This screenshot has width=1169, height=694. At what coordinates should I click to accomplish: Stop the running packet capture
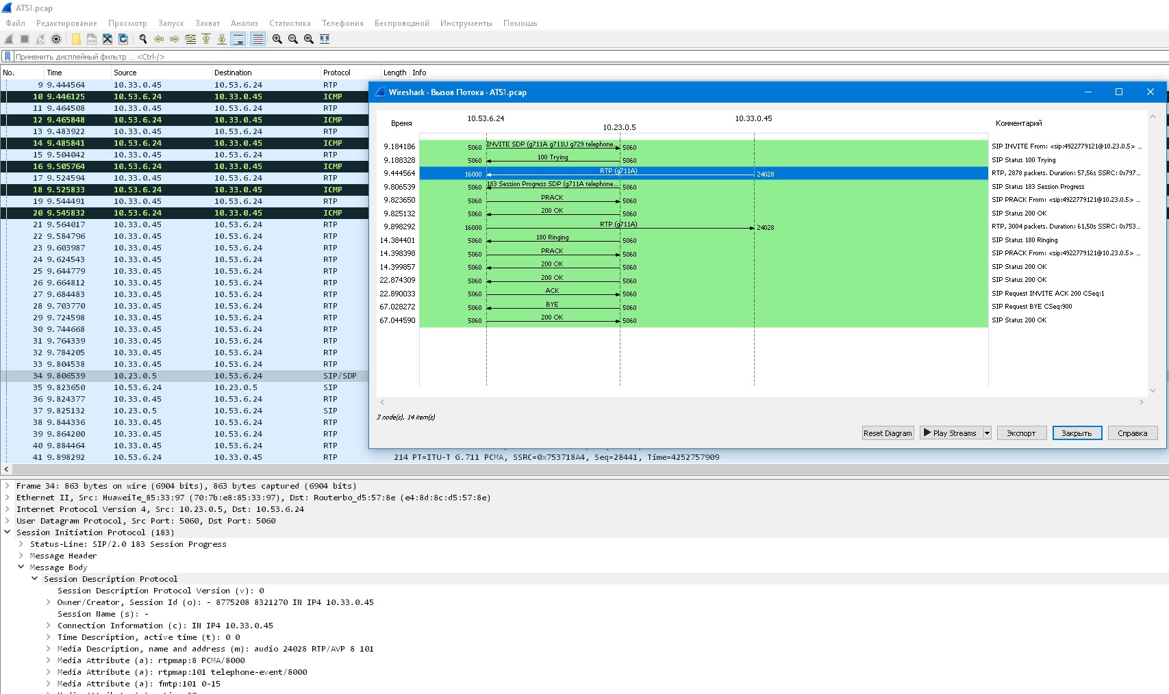[25, 39]
